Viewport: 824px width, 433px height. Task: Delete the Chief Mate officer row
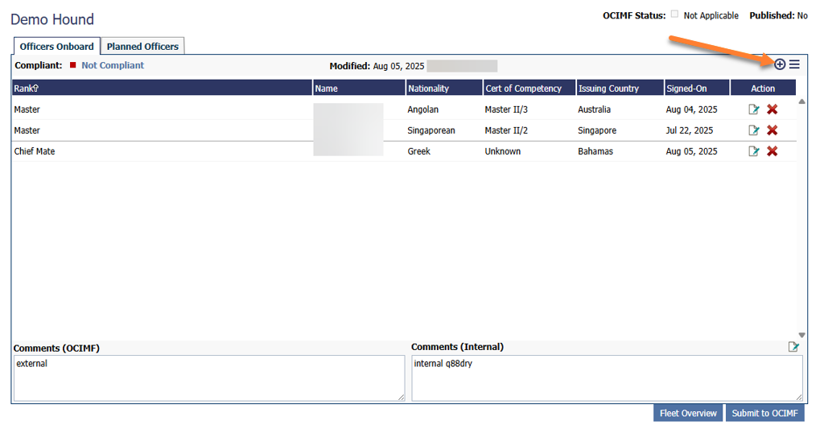coord(772,151)
